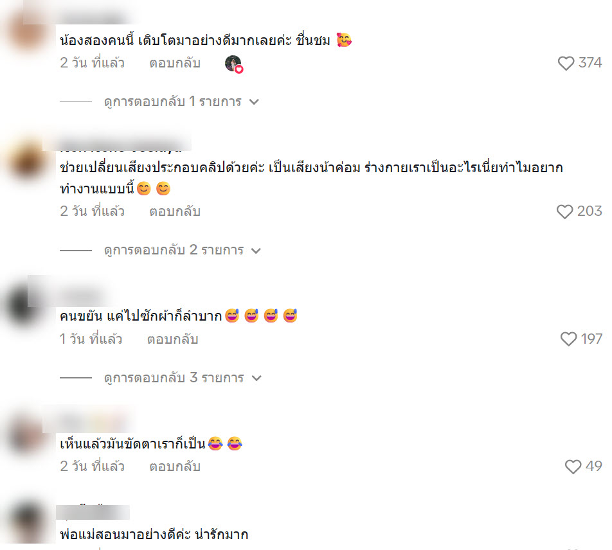Image resolution: width=612 pixels, height=550 pixels.
Task: Expand 'ดูการตอบกลับ 1 รายการ' replies
Action: coord(181,102)
